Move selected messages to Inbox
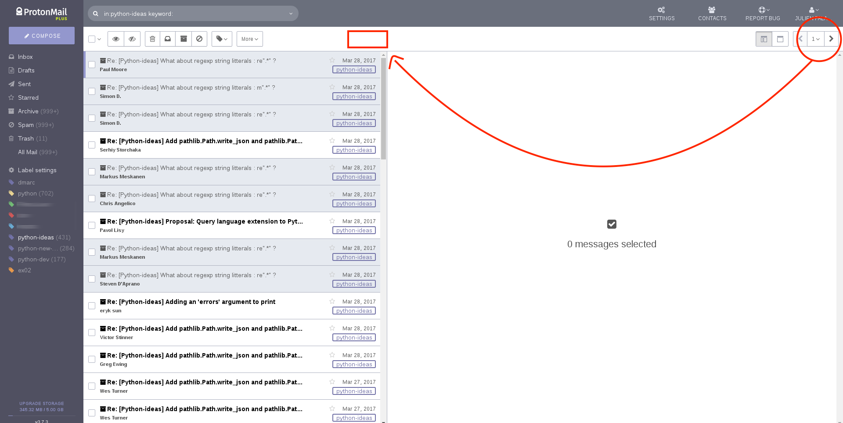This screenshot has width=843, height=423. coord(168,39)
